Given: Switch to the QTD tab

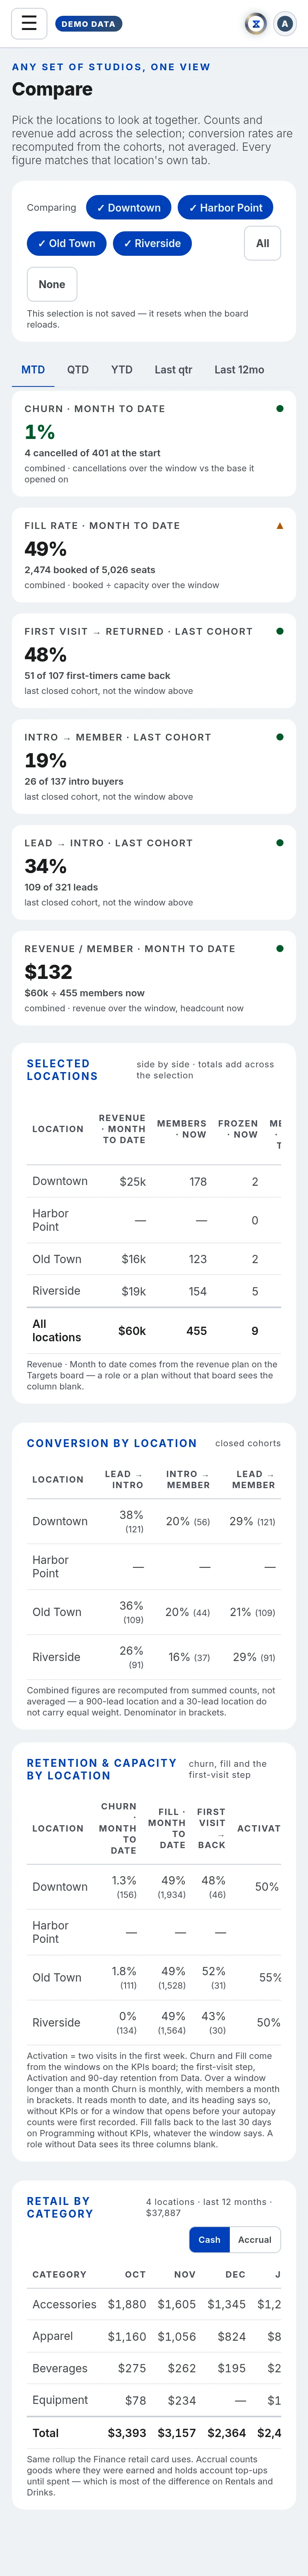Looking at the screenshot, I should click(x=78, y=369).
